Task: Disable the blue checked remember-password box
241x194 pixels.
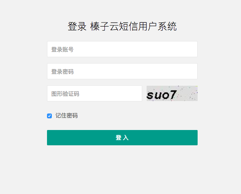Action: 49,116
